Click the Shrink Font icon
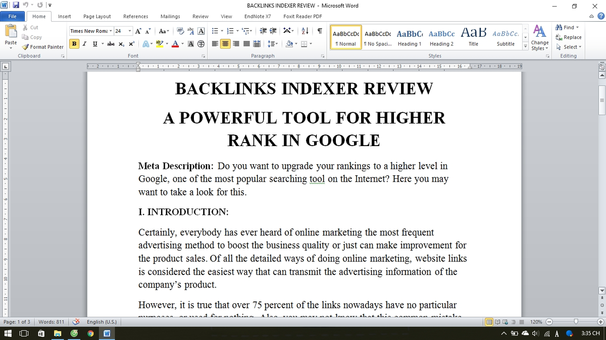The image size is (606, 340). coord(147,31)
